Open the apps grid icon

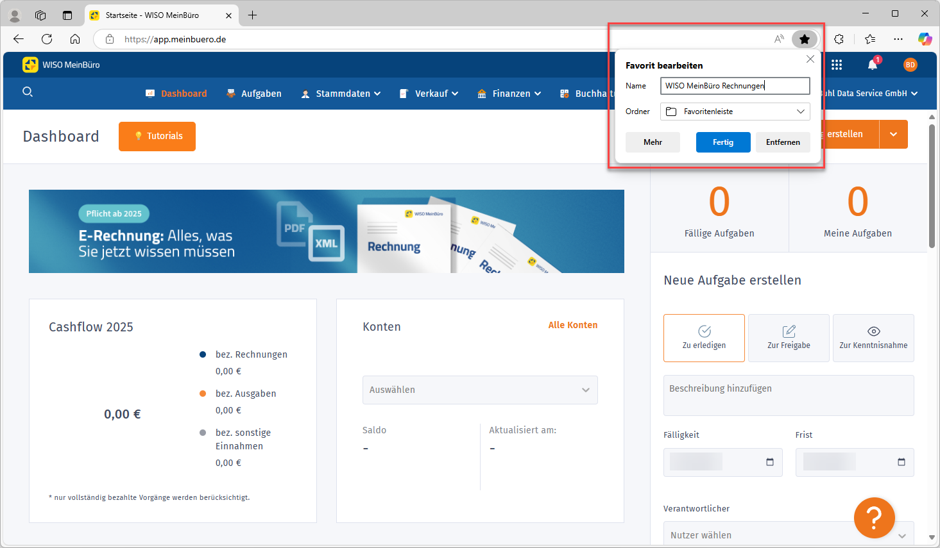point(837,65)
